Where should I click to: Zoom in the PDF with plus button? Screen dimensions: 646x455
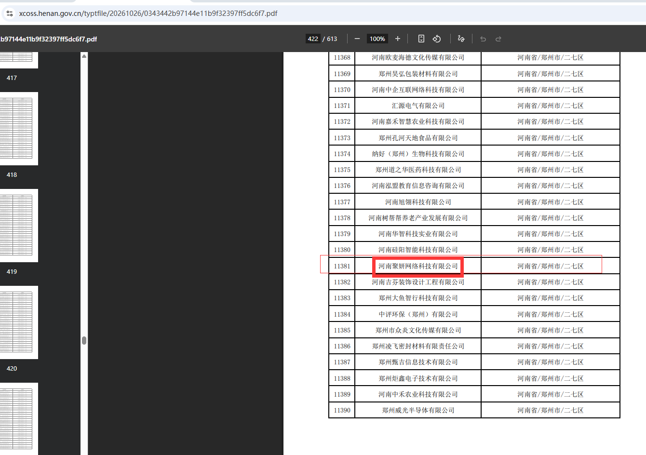[398, 39]
